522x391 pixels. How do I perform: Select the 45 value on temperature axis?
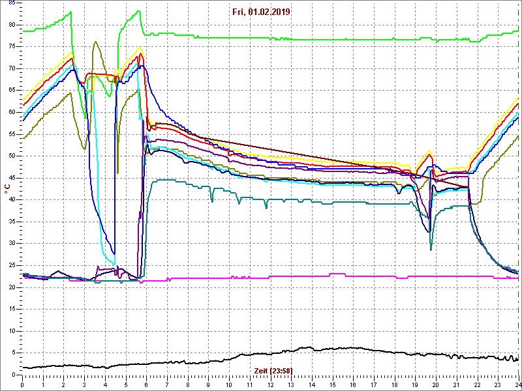(x=11, y=178)
